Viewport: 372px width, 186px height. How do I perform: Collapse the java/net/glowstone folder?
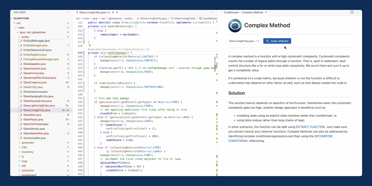18,32
